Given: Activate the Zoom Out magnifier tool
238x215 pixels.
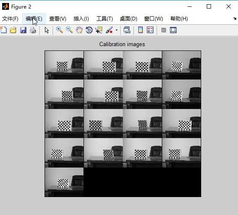Looking at the screenshot, I should [x=69, y=30].
